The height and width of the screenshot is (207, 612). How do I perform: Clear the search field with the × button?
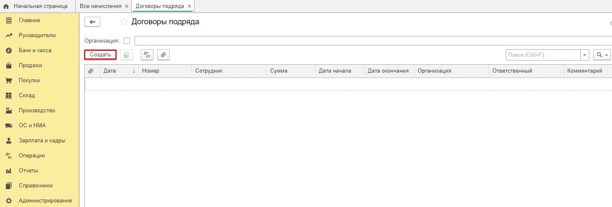coord(585,55)
